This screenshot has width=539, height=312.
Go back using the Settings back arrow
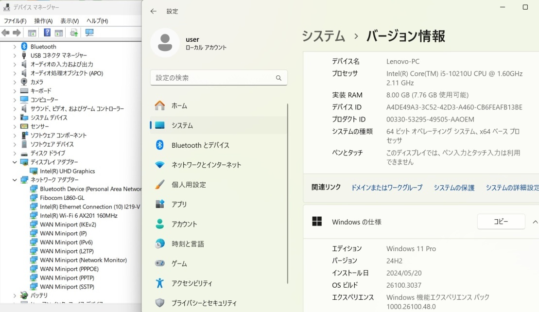click(x=154, y=11)
